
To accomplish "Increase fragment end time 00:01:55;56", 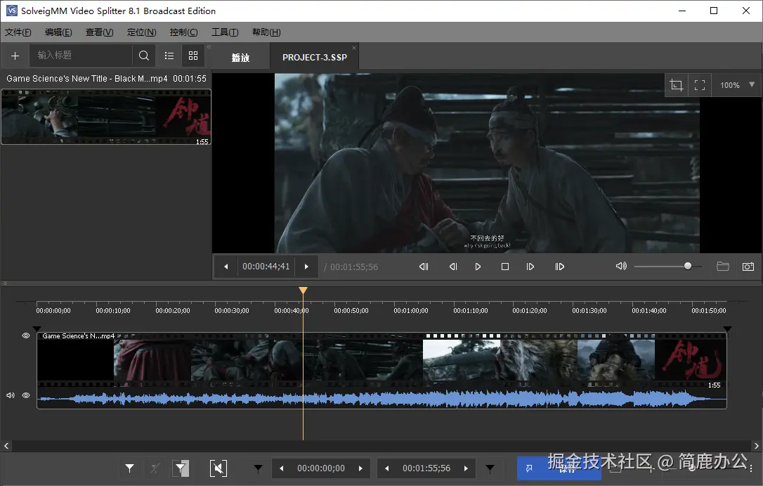I will point(466,468).
